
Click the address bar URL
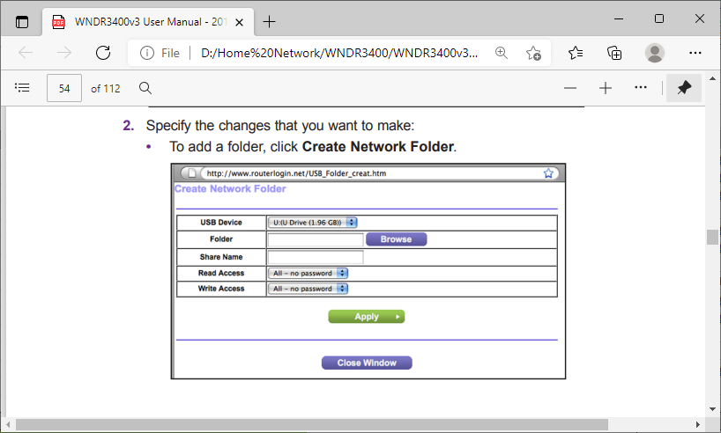(x=339, y=53)
